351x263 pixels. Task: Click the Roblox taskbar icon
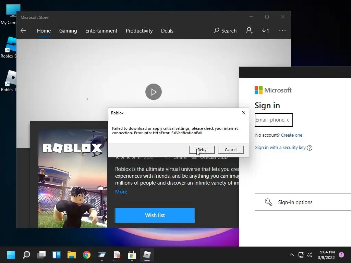[147, 254]
